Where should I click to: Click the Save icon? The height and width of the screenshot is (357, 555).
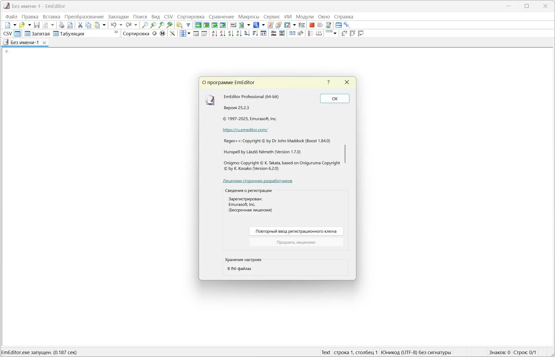coord(37,25)
